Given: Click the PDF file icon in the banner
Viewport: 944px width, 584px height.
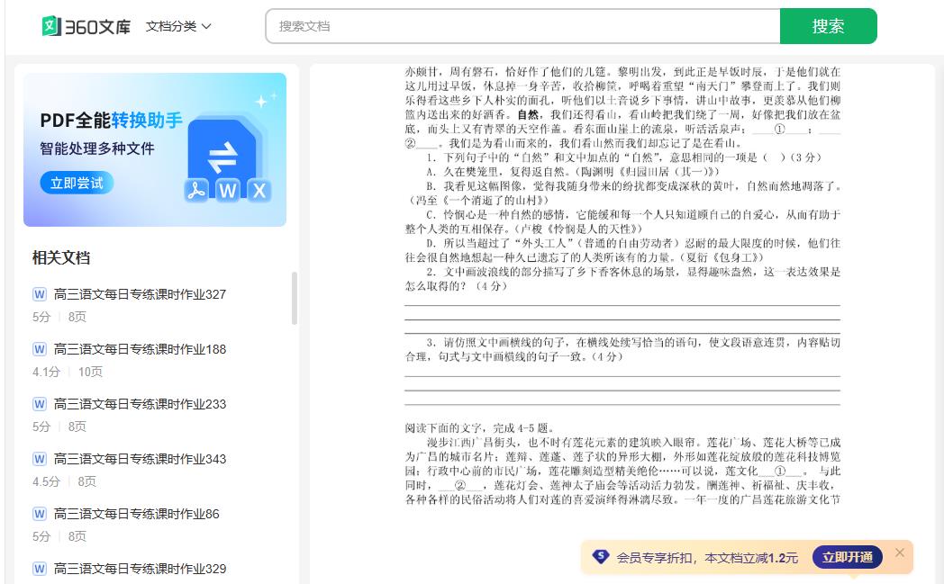Looking at the screenshot, I should tap(195, 191).
